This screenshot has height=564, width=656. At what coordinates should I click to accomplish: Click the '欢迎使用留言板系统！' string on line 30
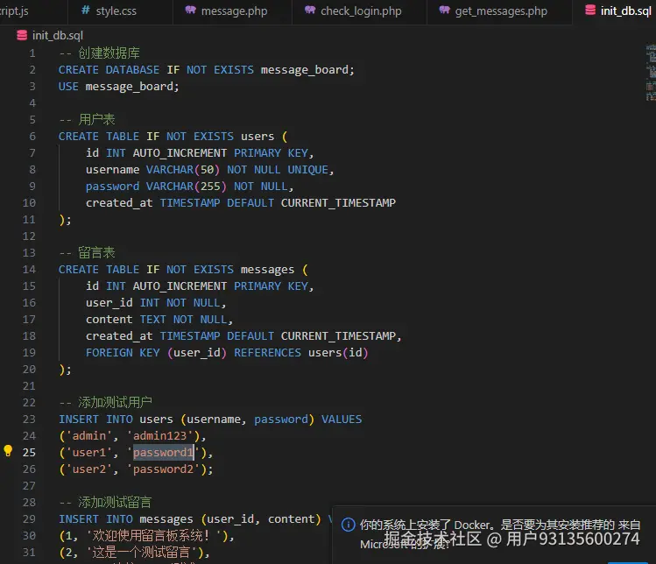pos(153,536)
